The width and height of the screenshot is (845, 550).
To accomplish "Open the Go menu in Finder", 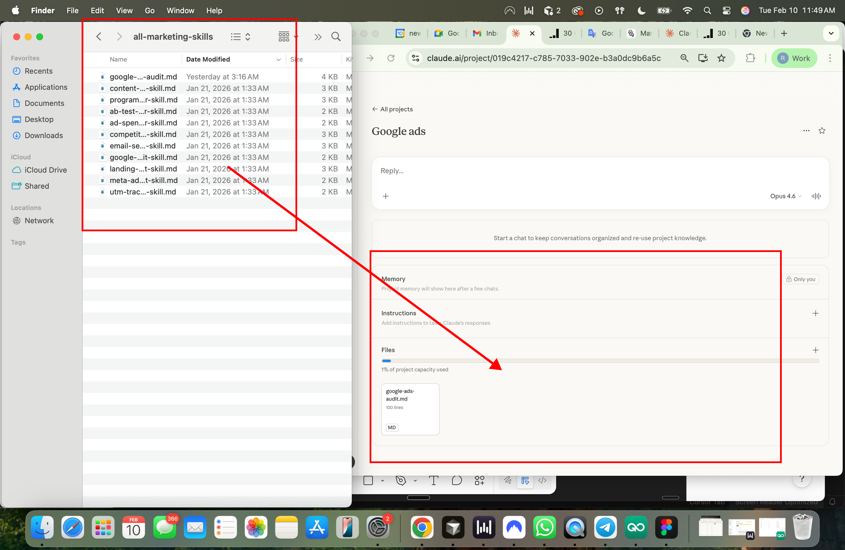I will (149, 10).
